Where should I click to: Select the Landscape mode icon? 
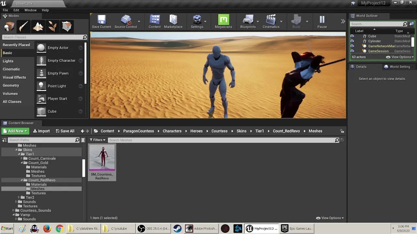tap(38, 26)
